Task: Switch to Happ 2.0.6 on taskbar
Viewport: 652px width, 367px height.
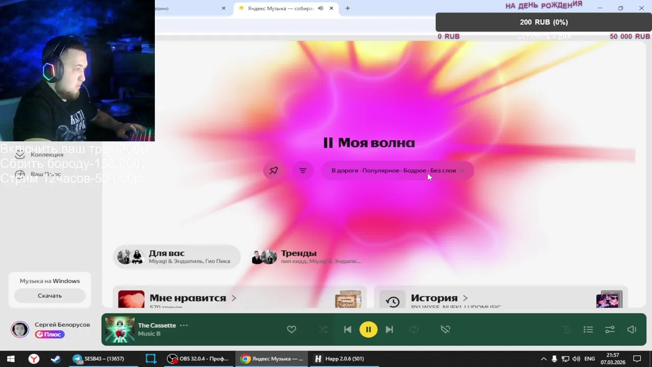Action: point(345,359)
